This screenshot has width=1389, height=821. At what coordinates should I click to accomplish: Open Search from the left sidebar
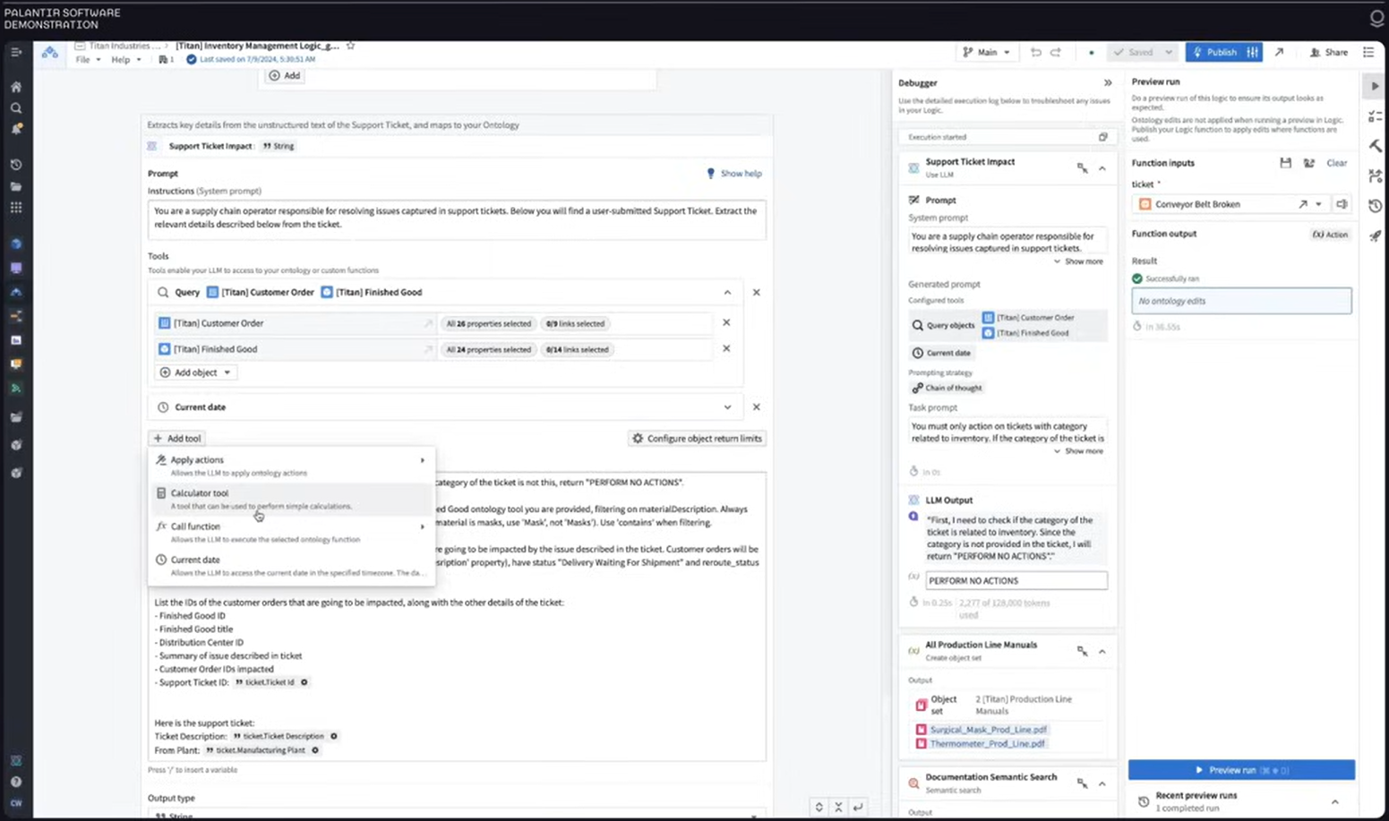(16, 108)
